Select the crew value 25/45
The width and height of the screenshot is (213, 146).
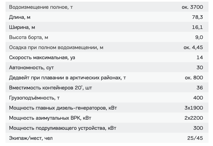pyautogui.click(x=195, y=138)
